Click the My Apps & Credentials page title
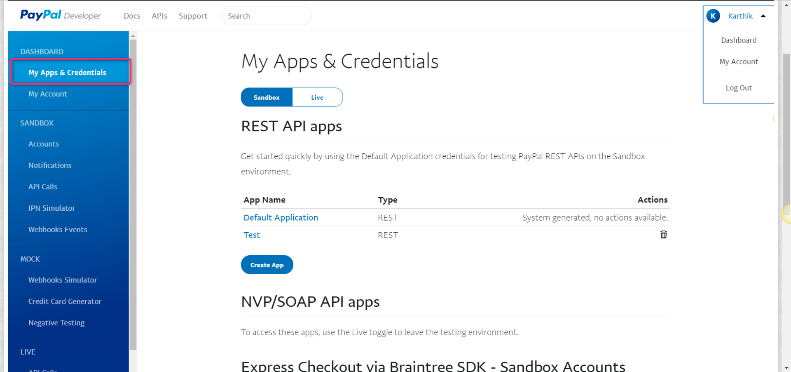This screenshot has height=372, width=791. point(340,61)
